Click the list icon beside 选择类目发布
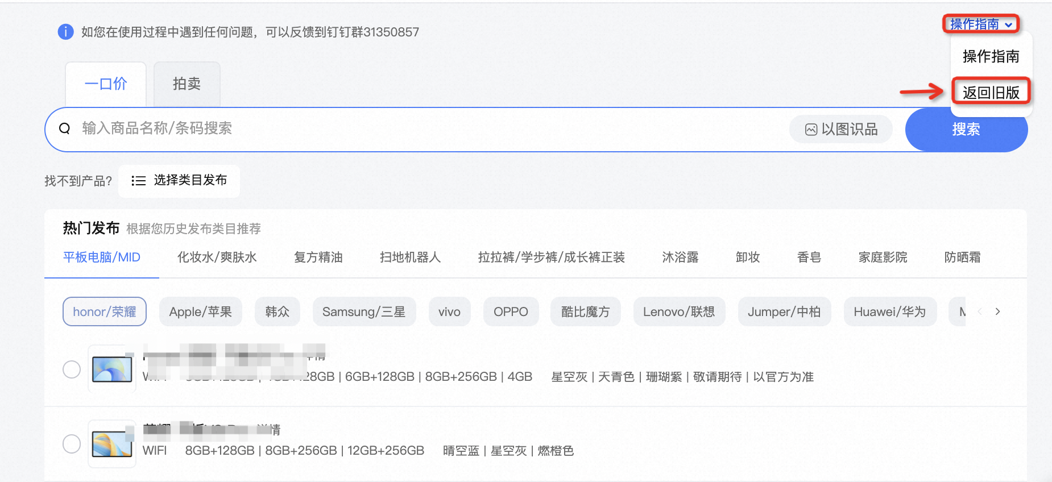The height and width of the screenshot is (482, 1052). coord(138,181)
